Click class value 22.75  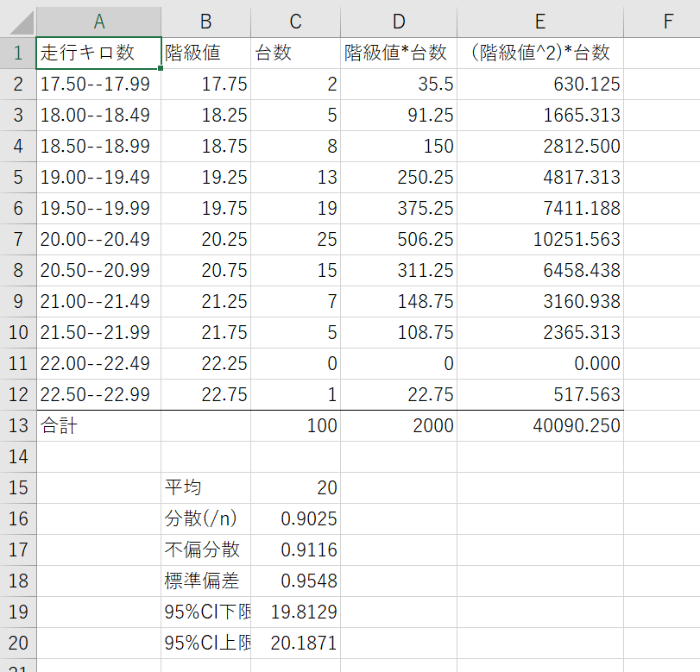[x=205, y=395]
